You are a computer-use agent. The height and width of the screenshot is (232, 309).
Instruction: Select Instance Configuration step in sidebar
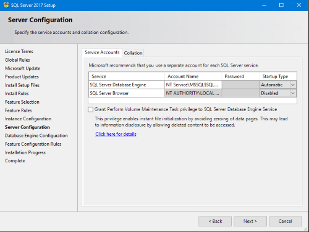(28, 119)
